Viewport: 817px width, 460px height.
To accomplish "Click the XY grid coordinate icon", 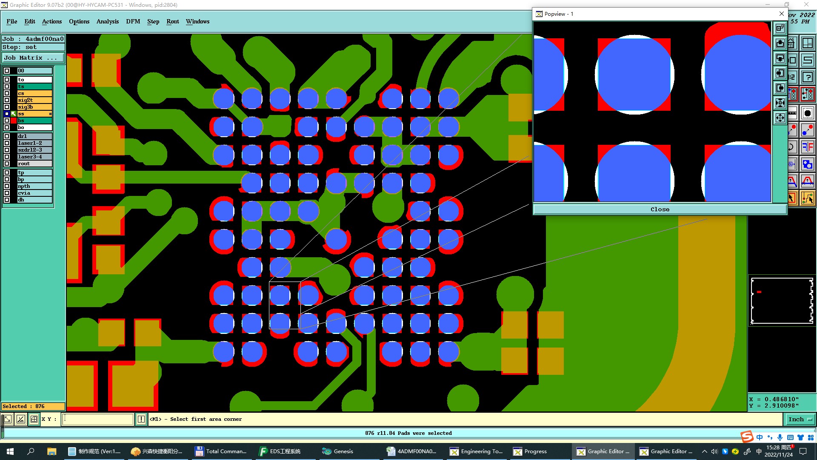I will click(x=808, y=43).
